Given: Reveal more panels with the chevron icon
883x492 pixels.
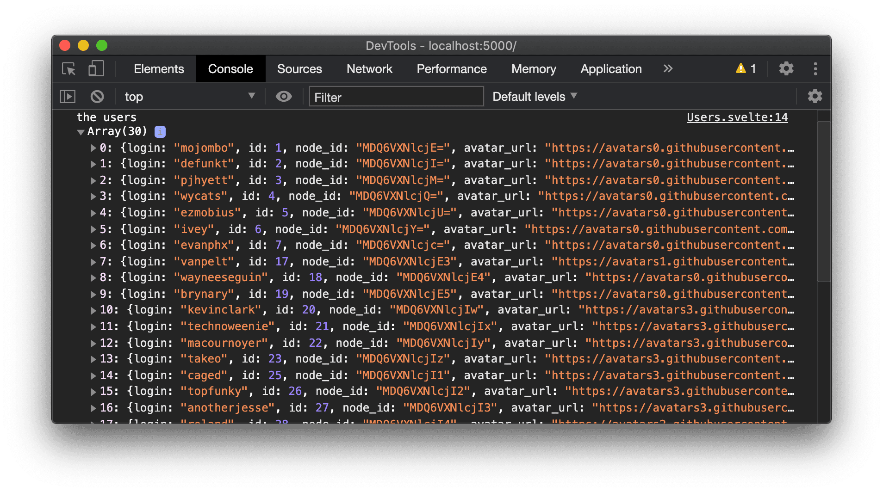Looking at the screenshot, I should click(x=668, y=68).
